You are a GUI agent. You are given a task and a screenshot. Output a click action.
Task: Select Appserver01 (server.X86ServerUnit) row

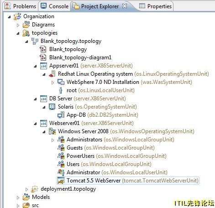[91, 66]
